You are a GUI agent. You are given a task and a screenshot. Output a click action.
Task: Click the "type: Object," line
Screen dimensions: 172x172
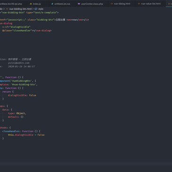pyautogui.click(x=17, y=113)
